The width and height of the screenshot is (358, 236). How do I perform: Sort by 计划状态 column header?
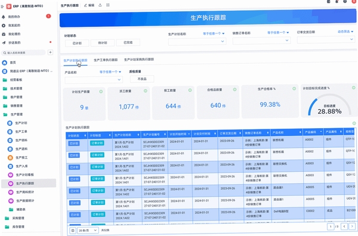click(77, 136)
